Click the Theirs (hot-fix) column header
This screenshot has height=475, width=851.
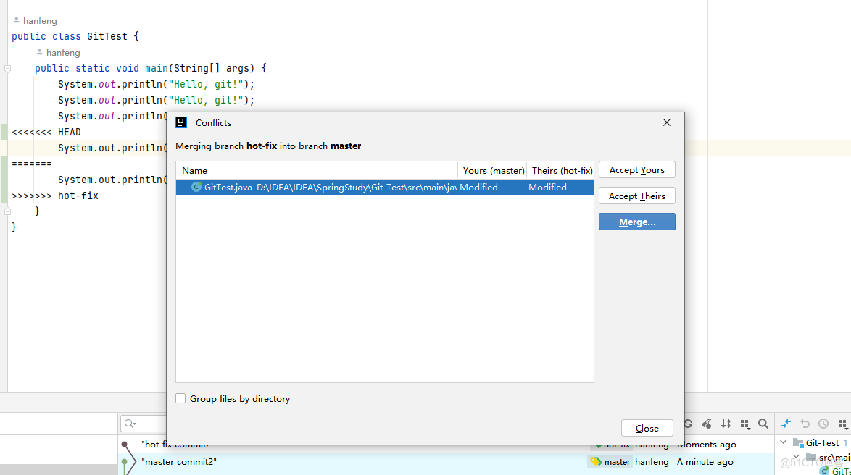[x=561, y=170]
